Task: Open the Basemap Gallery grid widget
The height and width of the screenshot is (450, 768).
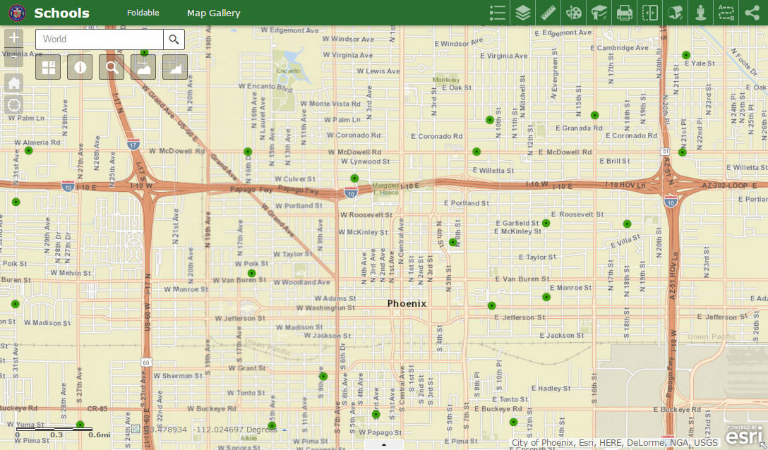Action: coord(48,67)
